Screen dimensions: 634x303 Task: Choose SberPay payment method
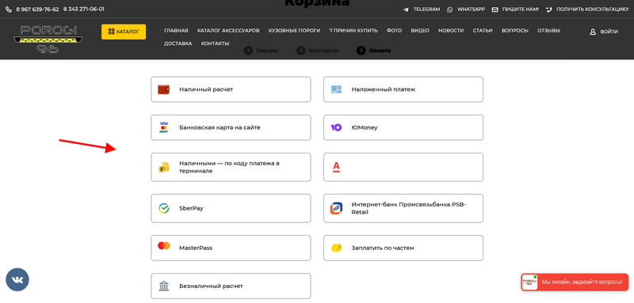[231, 208]
